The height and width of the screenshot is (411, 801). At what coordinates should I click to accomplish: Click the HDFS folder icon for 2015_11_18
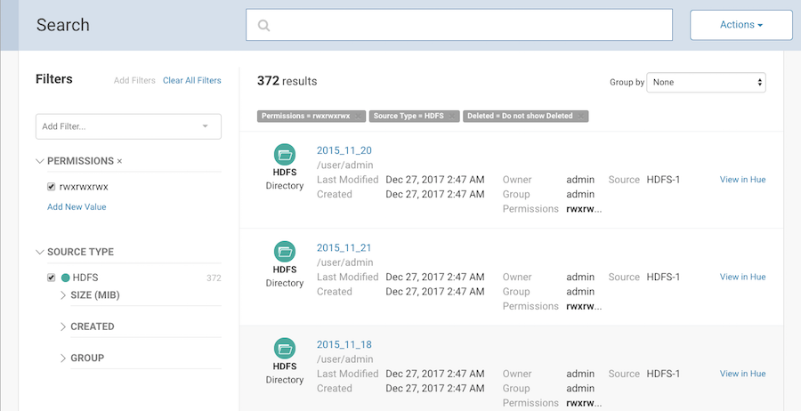pyautogui.click(x=285, y=348)
